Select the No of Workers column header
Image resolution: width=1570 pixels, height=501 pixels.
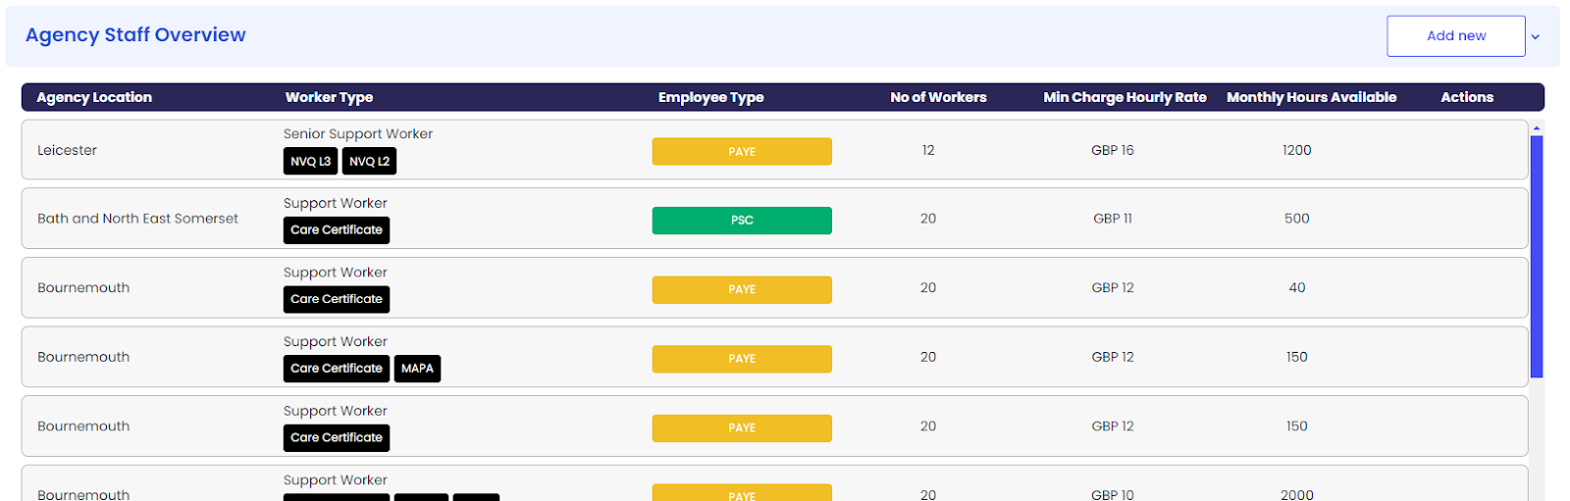tap(938, 97)
